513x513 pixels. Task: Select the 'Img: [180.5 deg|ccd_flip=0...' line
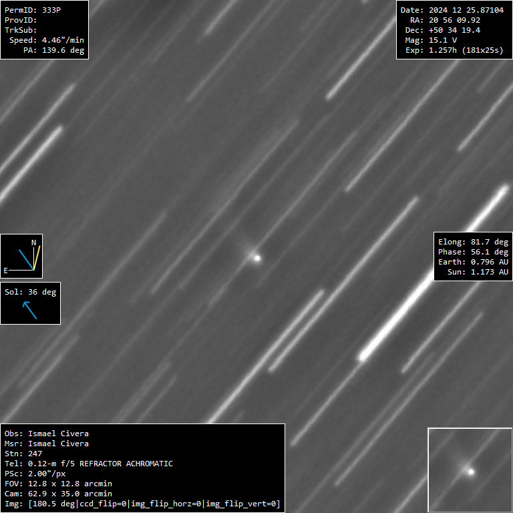click(x=142, y=504)
